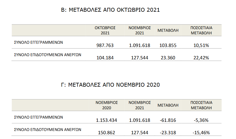Click the ΝΟΕΜΒΡΙΟΣ 2020 column header

107,105
